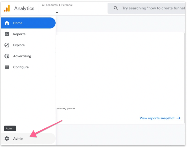Open the Reports menu label
The height and width of the screenshot is (147, 187).
coord(19,34)
